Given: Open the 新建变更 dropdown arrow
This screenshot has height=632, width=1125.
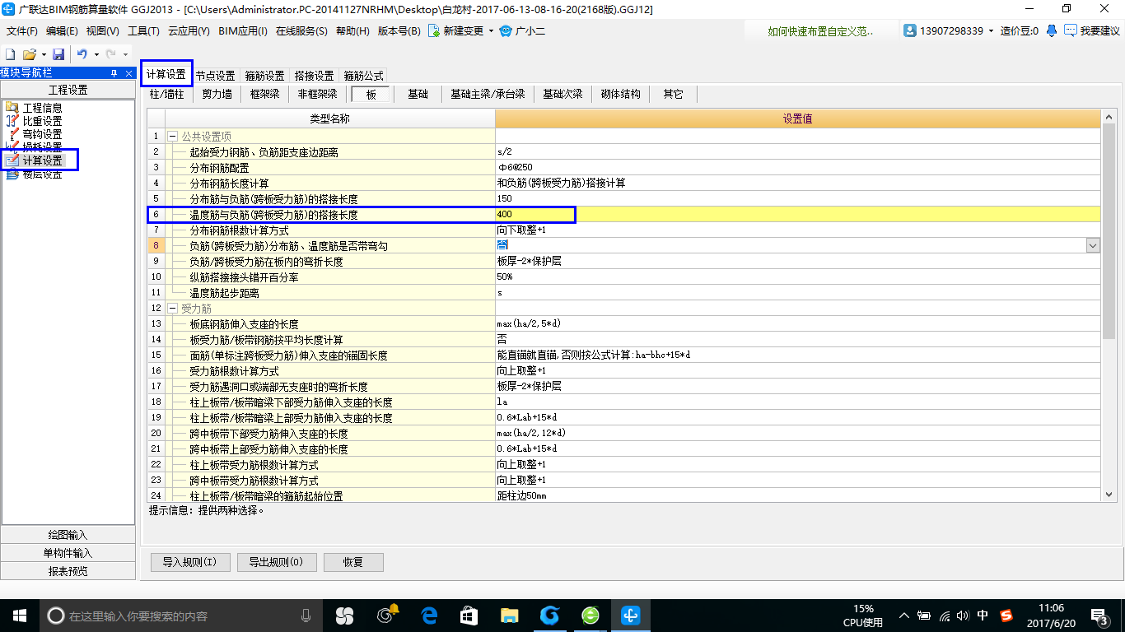Looking at the screenshot, I should coord(491,30).
